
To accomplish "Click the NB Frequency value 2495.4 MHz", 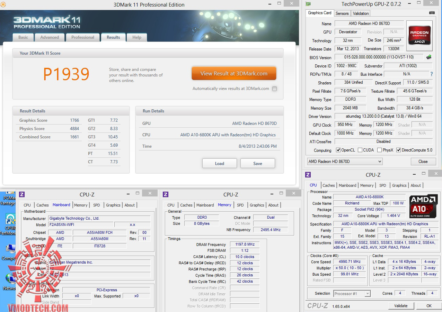I will [x=271, y=230].
